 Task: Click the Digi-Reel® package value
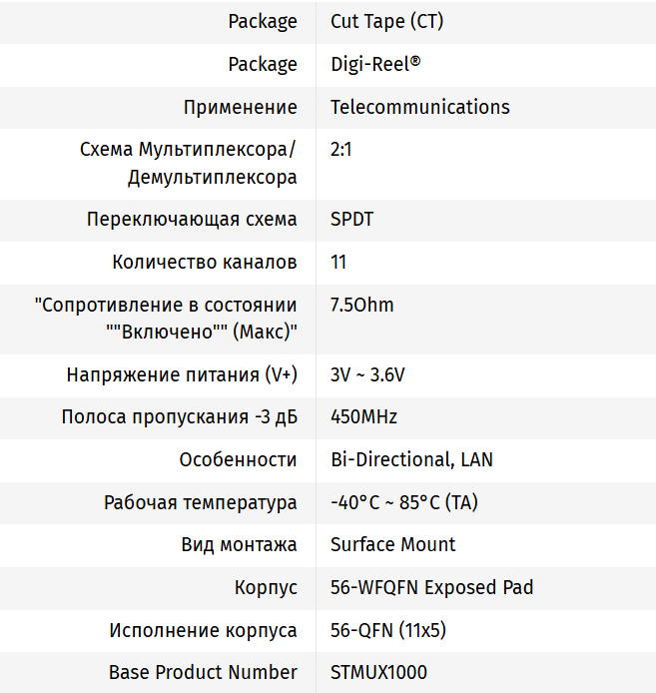tap(375, 64)
